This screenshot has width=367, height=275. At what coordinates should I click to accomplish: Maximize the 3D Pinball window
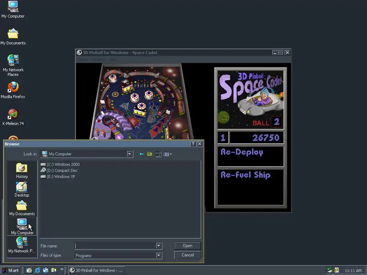(x=281, y=53)
